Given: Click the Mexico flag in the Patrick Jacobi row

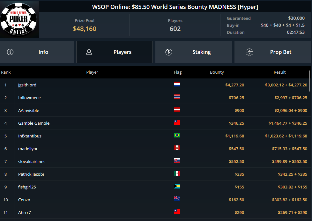Looking at the screenshot, I should click(177, 173).
